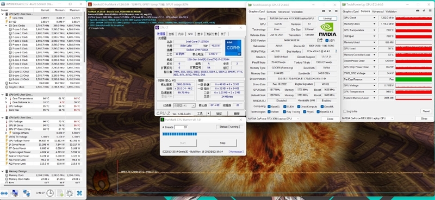
Task: Switch to Sensors tab in GPU-Z Graphics Card window
Action: point(271,11)
